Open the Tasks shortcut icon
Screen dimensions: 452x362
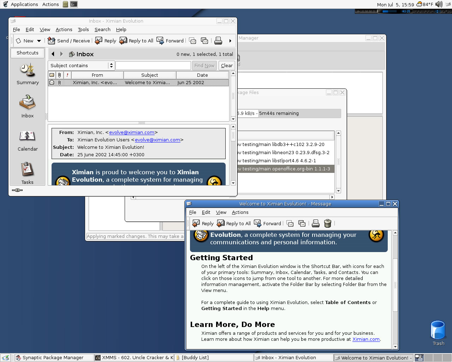click(28, 173)
